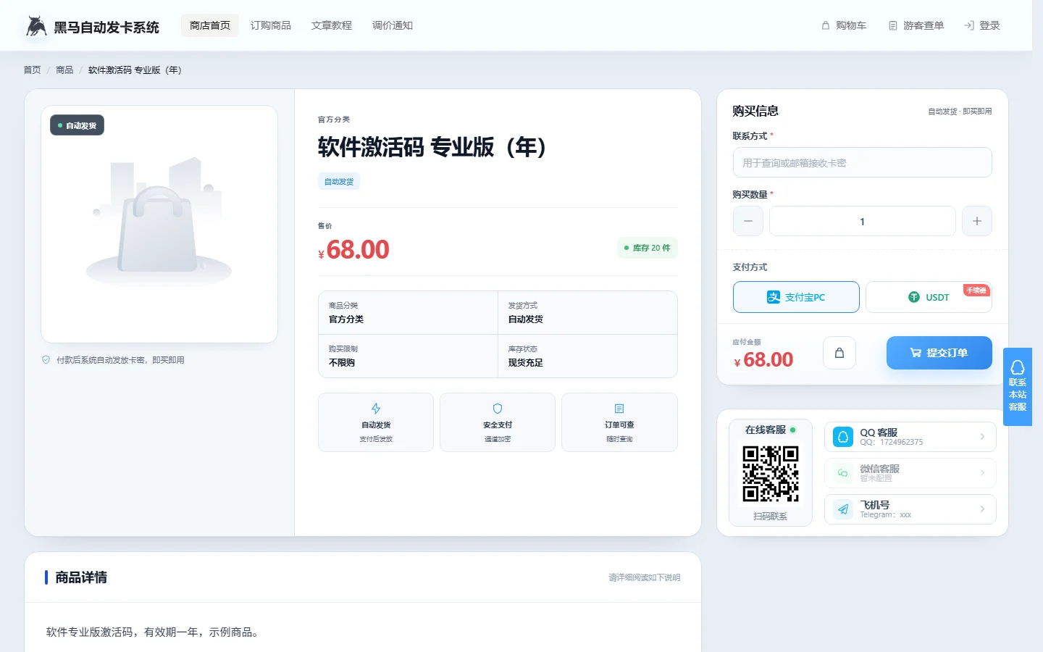Click the WeChat icon
This screenshot has width=1043, height=652.
(843, 473)
